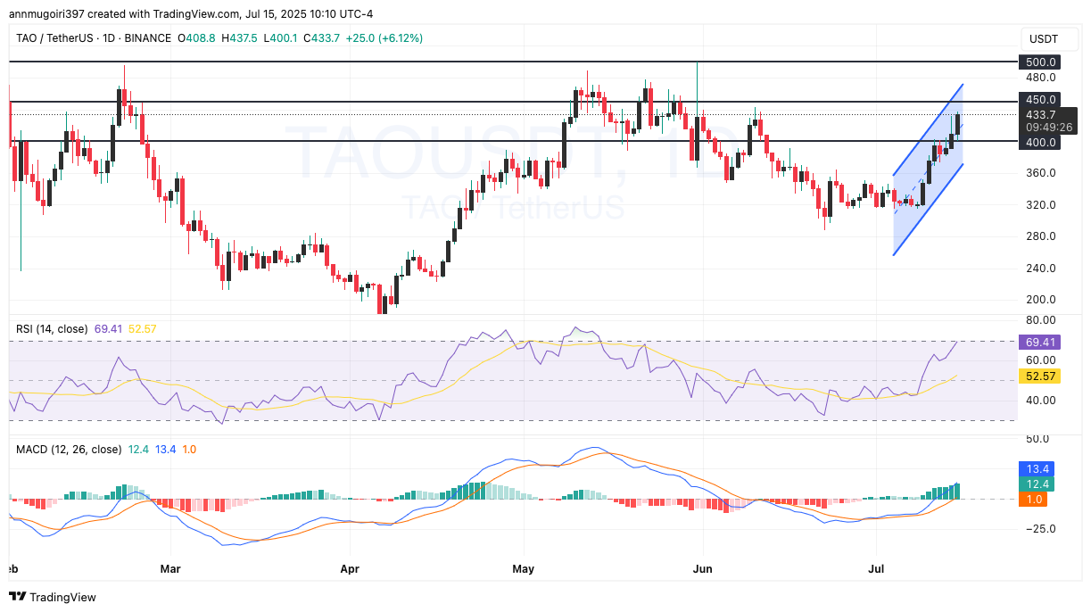Click the Mar label on the time axis

click(x=169, y=567)
